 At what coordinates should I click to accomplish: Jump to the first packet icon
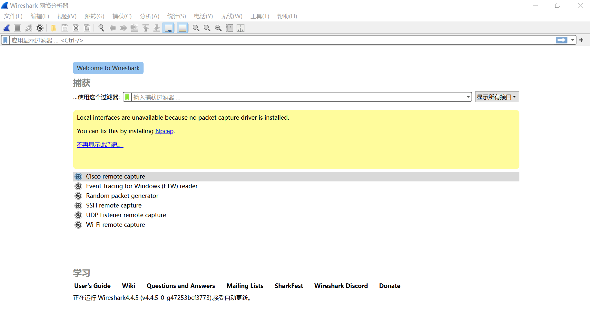(x=146, y=28)
